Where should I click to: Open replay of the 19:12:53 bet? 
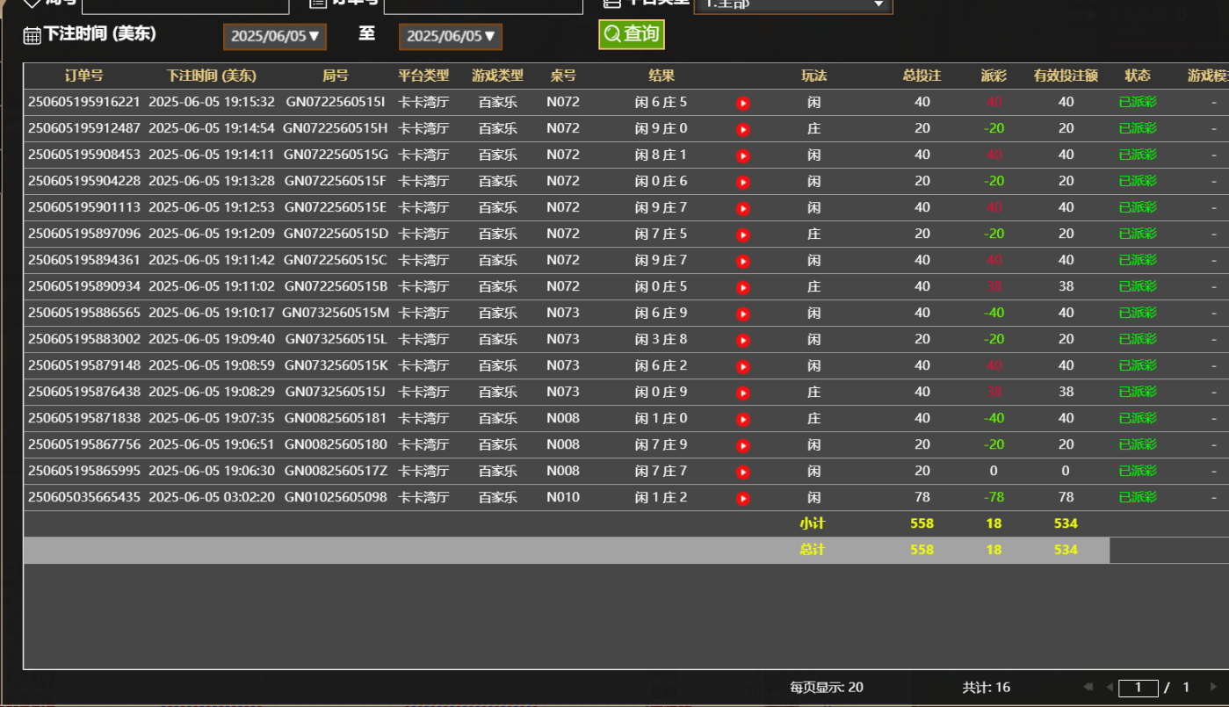click(x=743, y=208)
